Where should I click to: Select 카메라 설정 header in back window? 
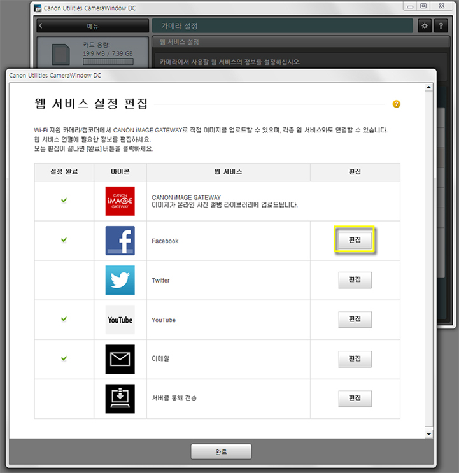click(282, 26)
